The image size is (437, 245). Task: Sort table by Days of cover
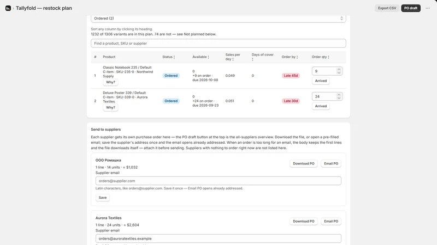262,57
